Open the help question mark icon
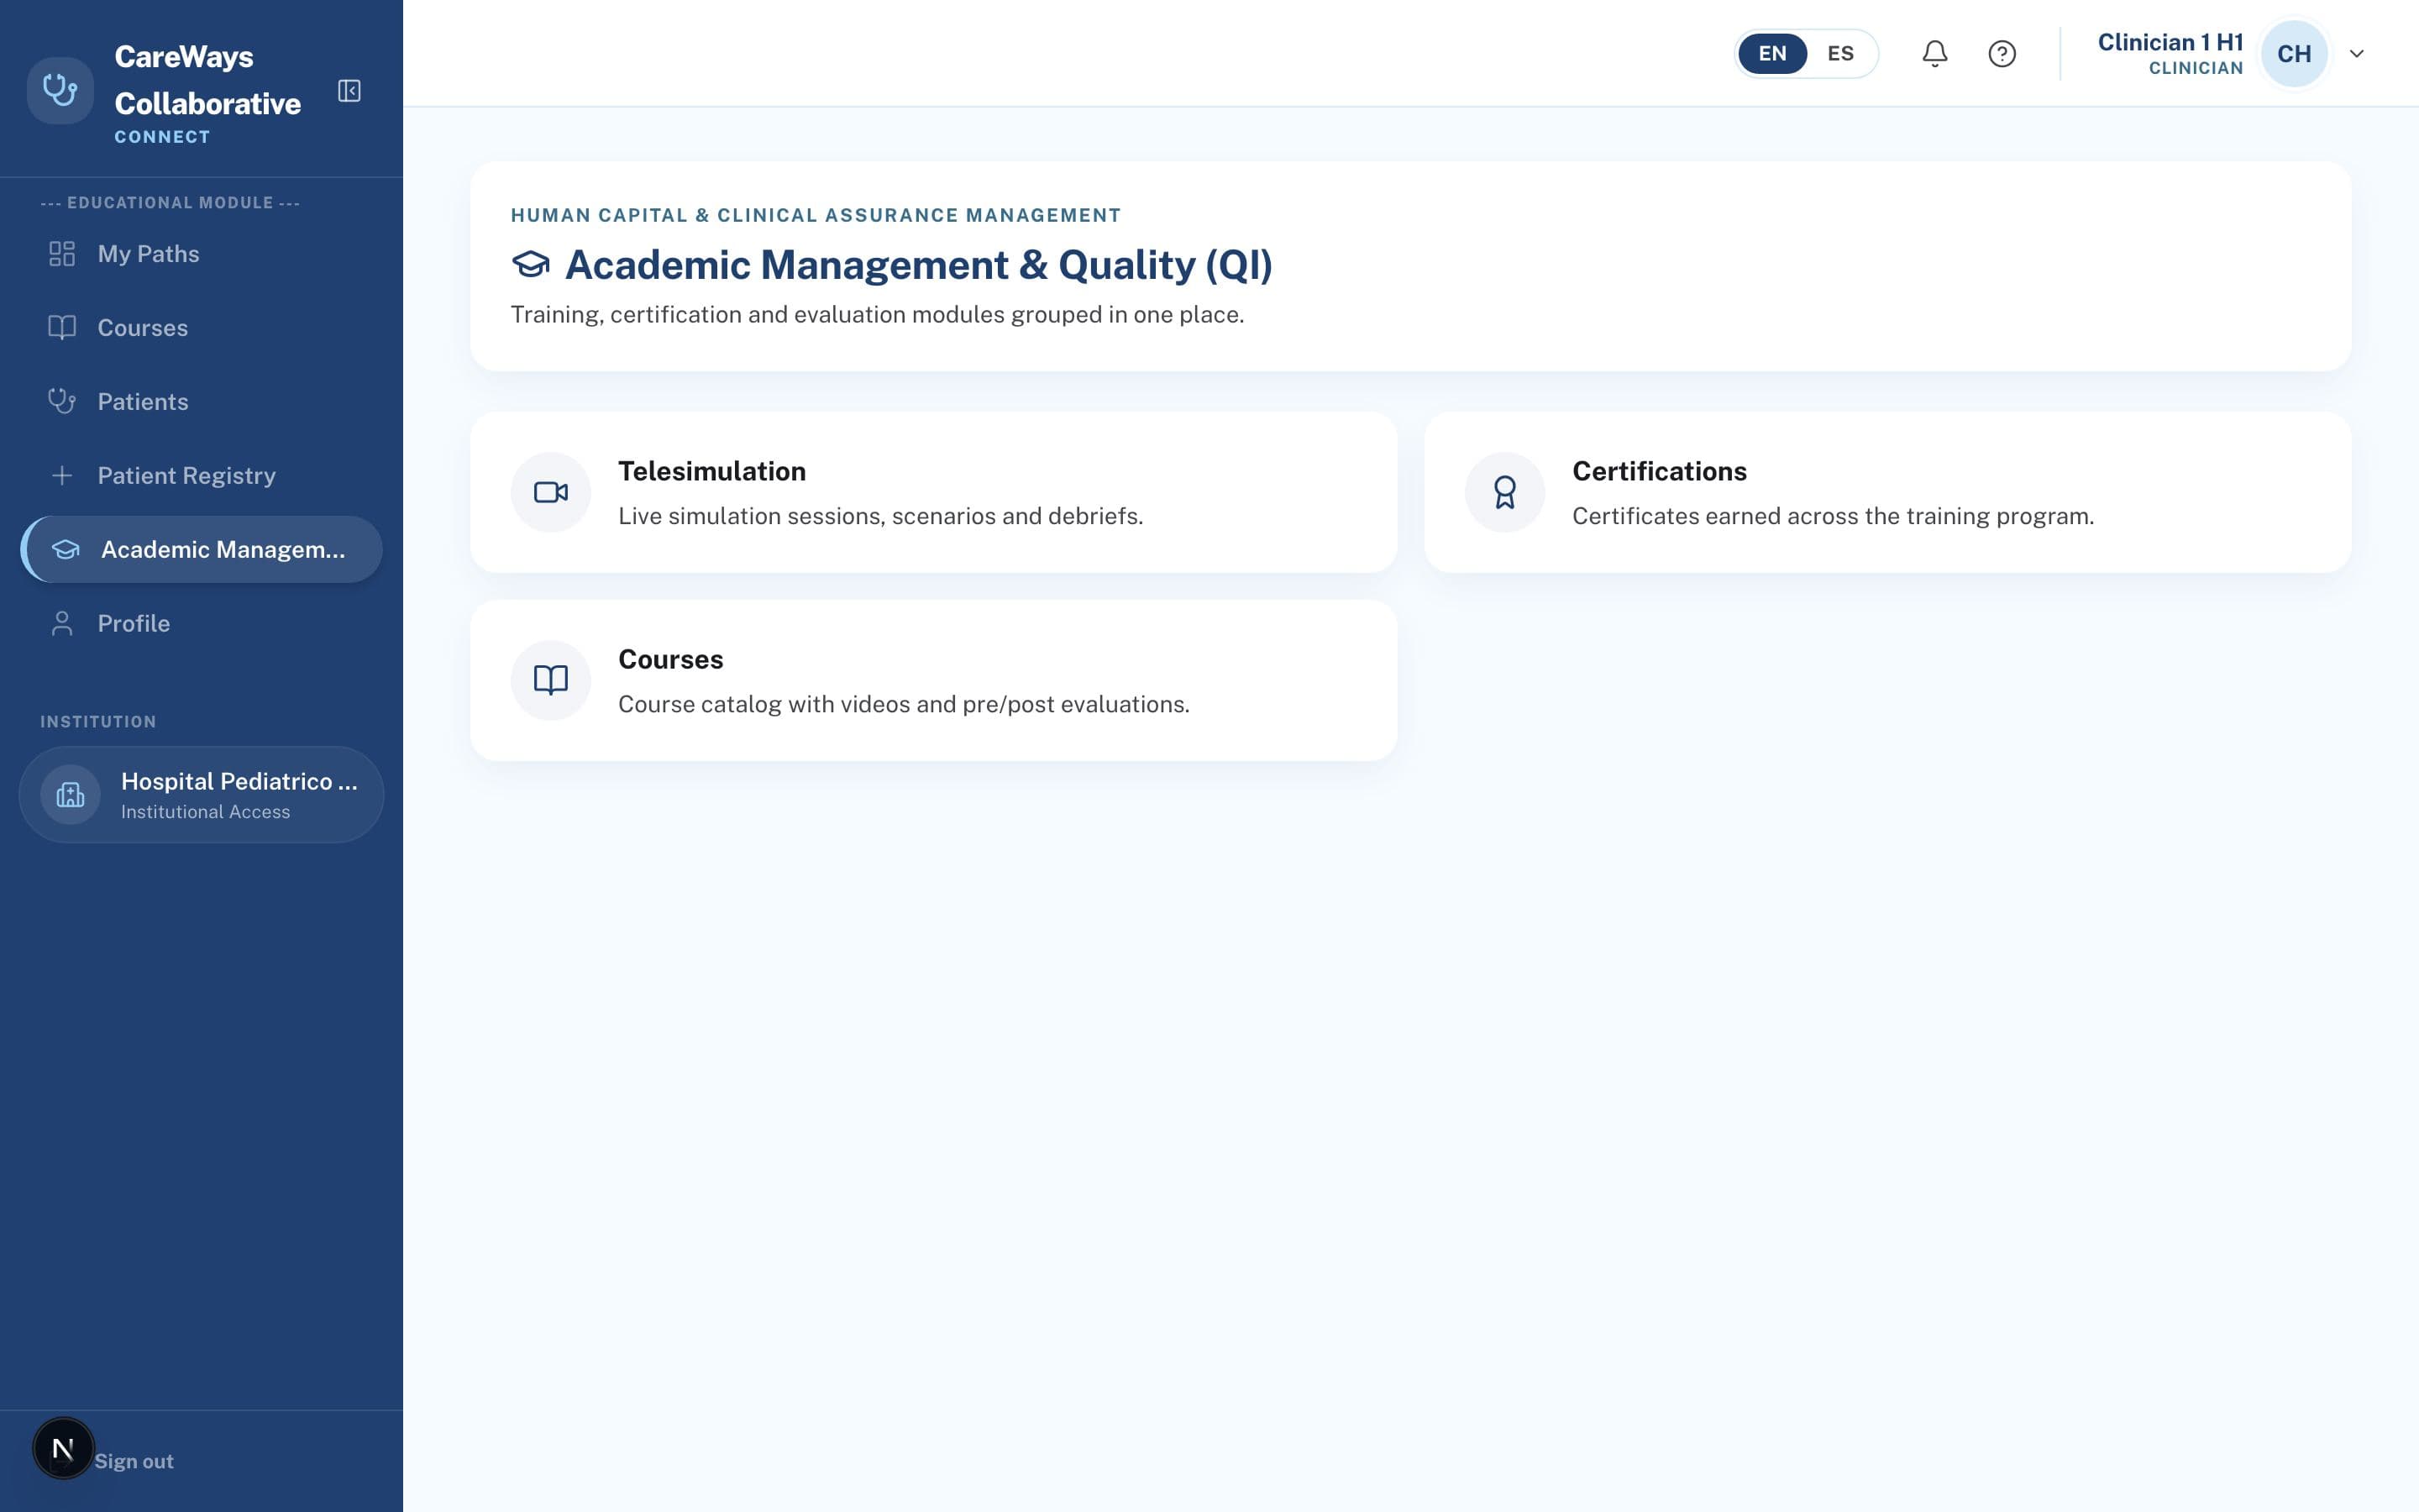This screenshot has width=2419, height=1512. pyautogui.click(x=2002, y=54)
